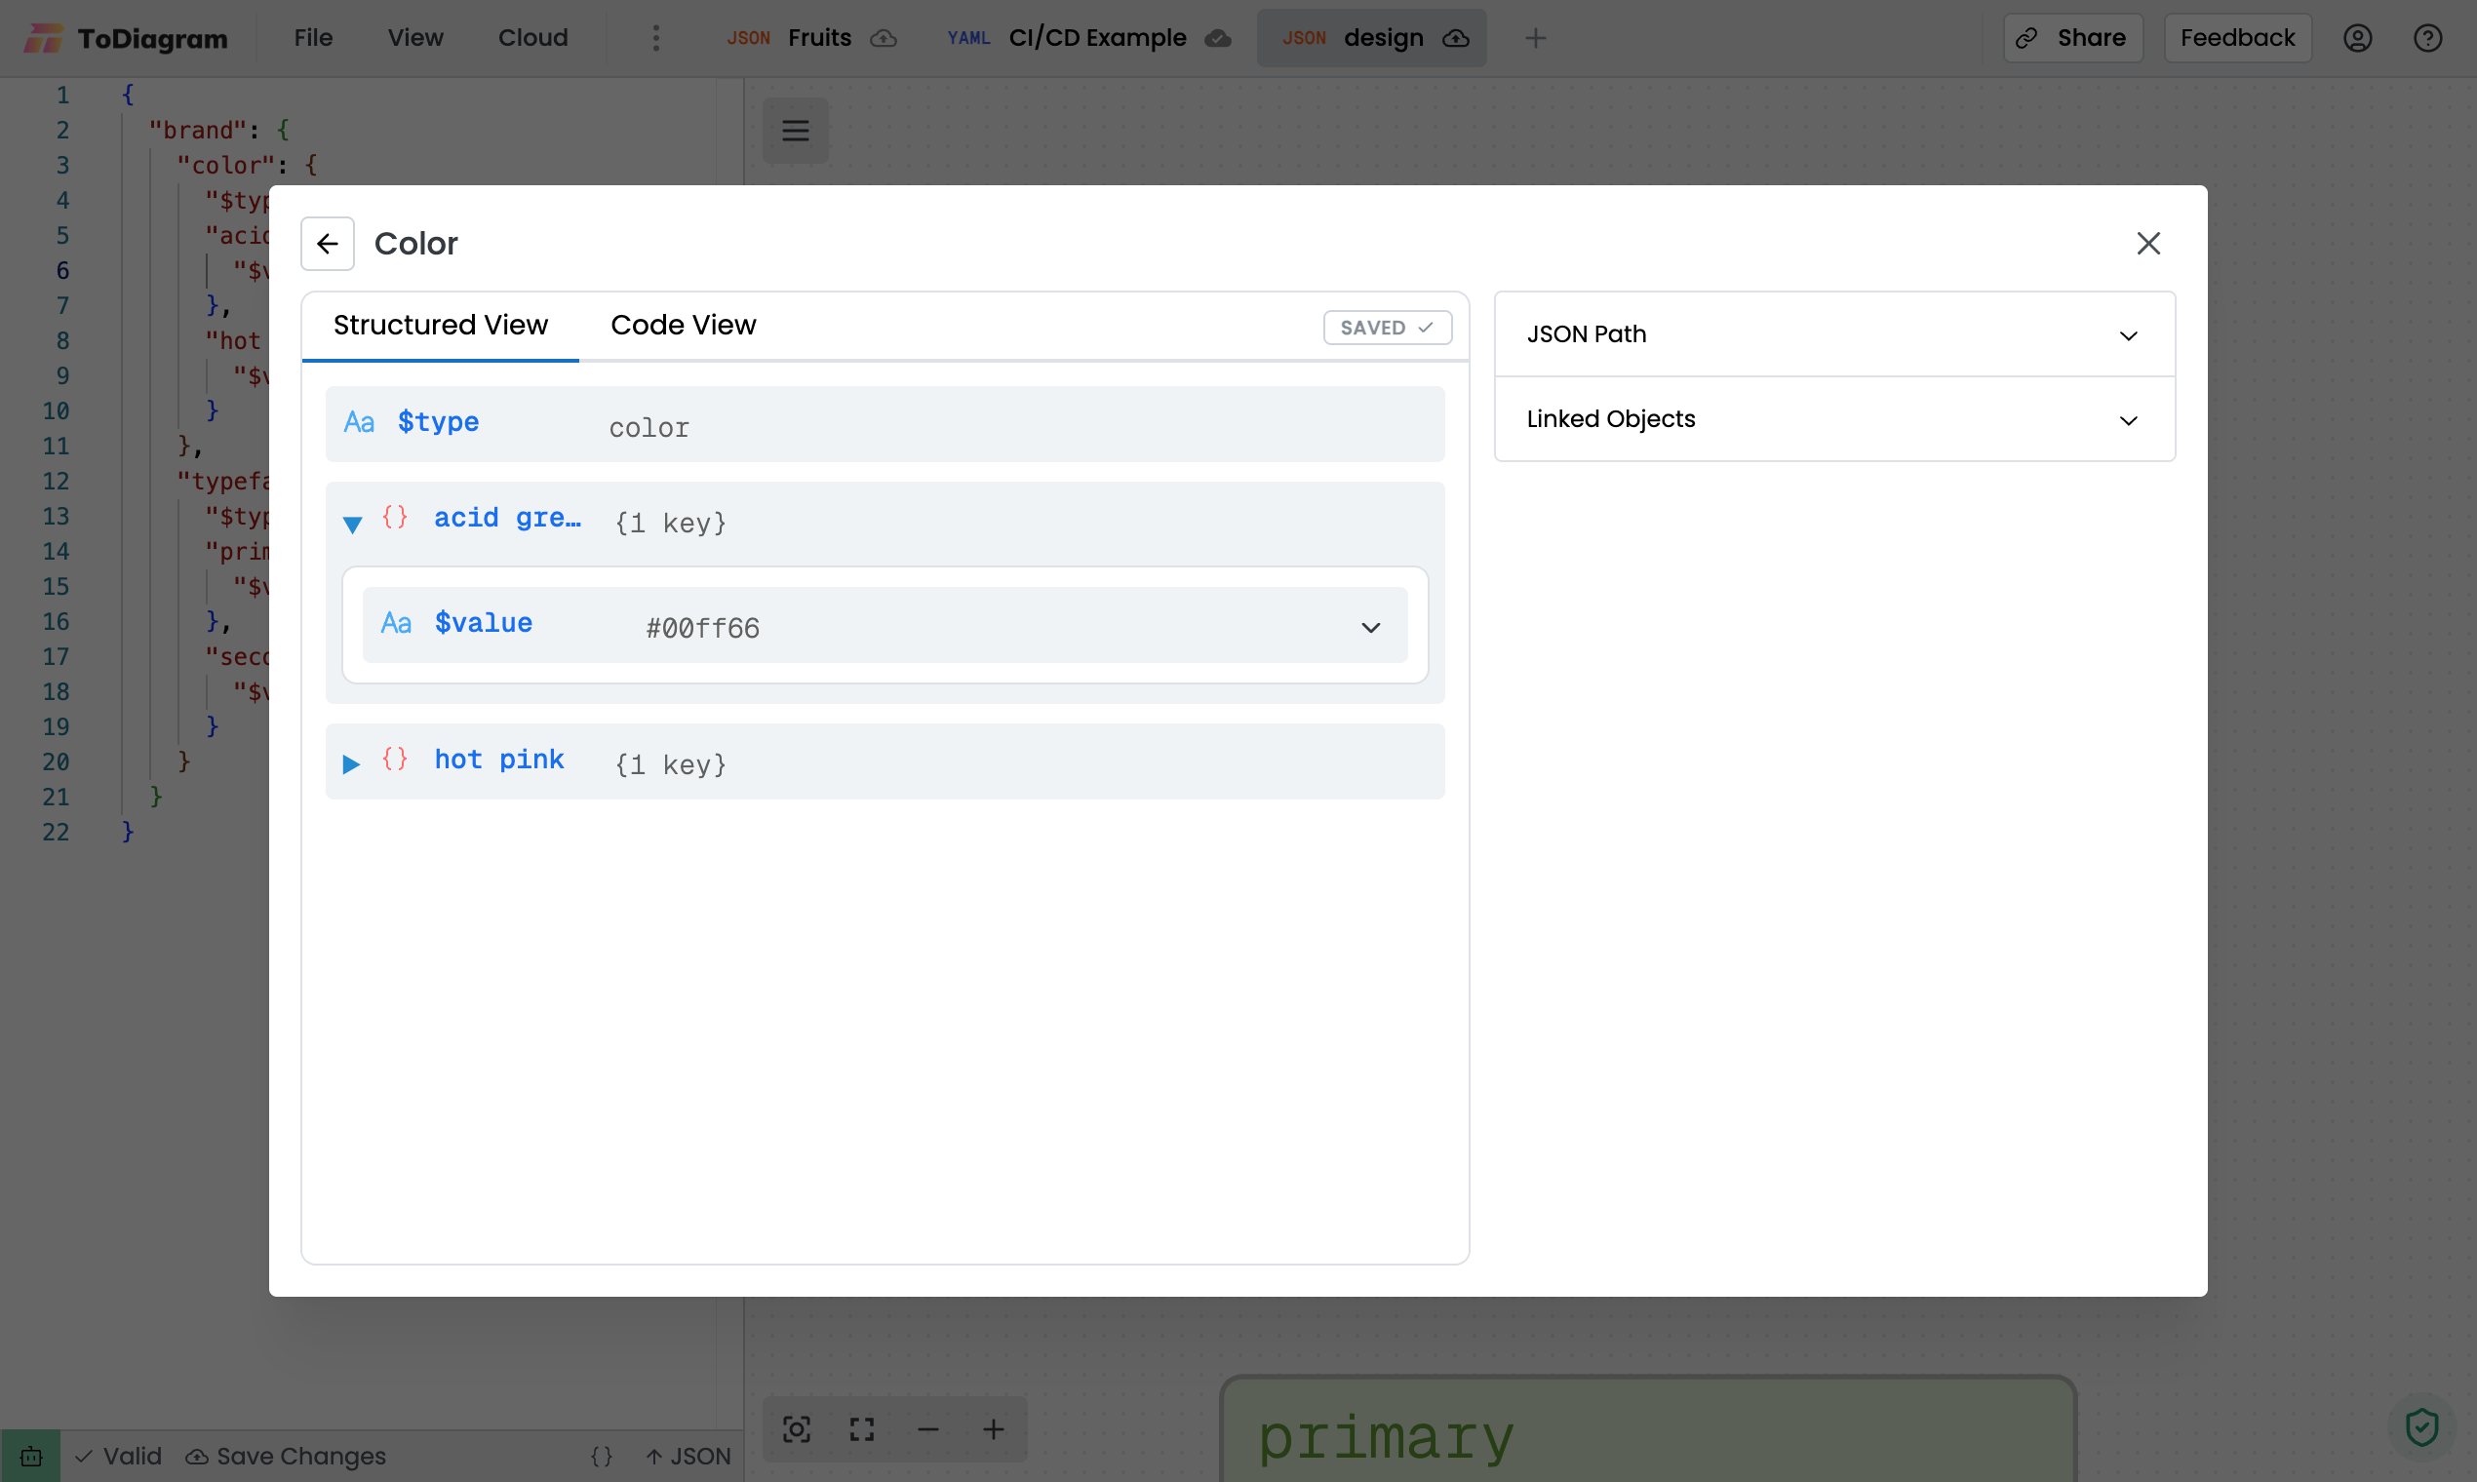The width and height of the screenshot is (2477, 1482).
Task: Open the account profile icon
Action: 2357,38
